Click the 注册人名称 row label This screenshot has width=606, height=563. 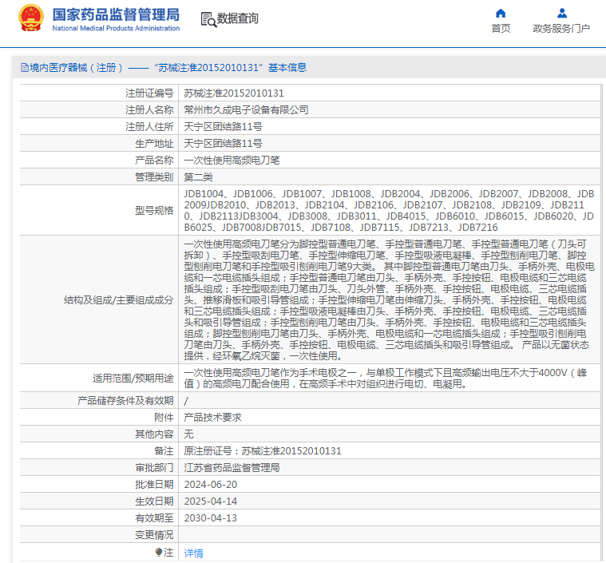point(149,110)
